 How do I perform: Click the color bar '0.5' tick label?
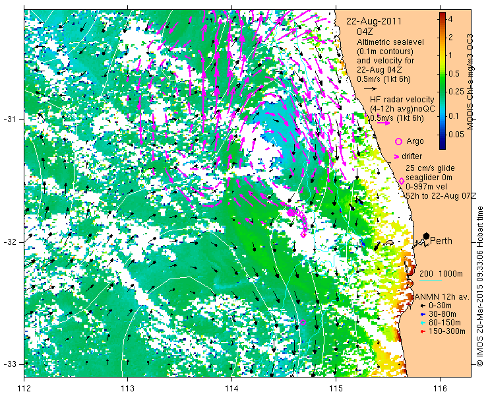click(453, 74)
